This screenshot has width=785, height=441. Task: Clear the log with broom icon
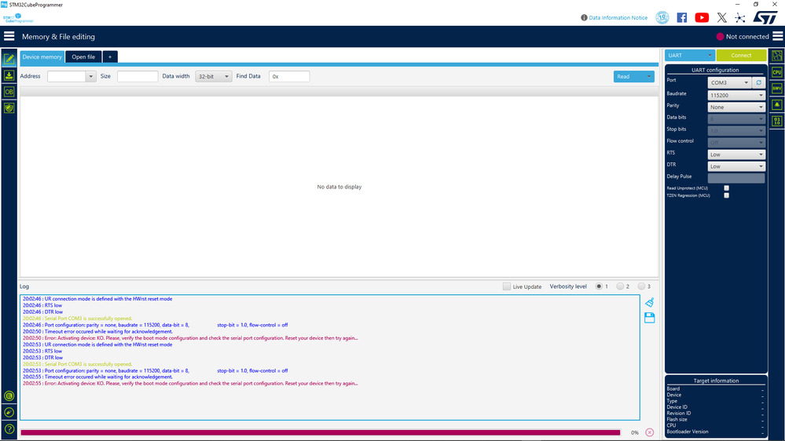[649, 302]
